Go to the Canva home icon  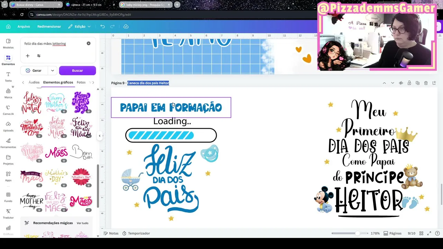[x=8, y=27]
